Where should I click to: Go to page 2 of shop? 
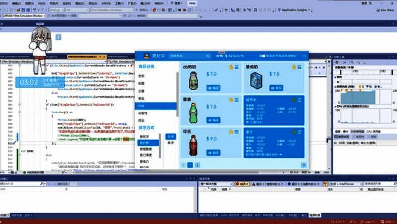[x=197, y=165]
